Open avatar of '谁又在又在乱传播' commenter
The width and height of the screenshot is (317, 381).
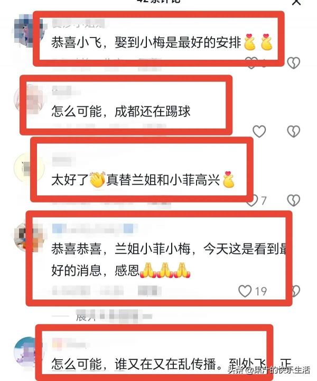[x=29, y=352]
